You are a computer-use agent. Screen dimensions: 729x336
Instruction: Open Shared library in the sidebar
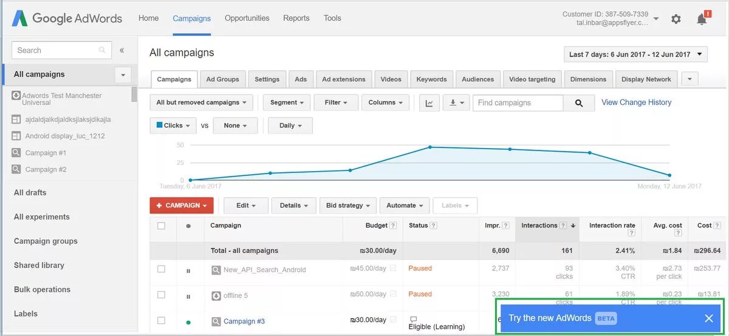point(39,265)
